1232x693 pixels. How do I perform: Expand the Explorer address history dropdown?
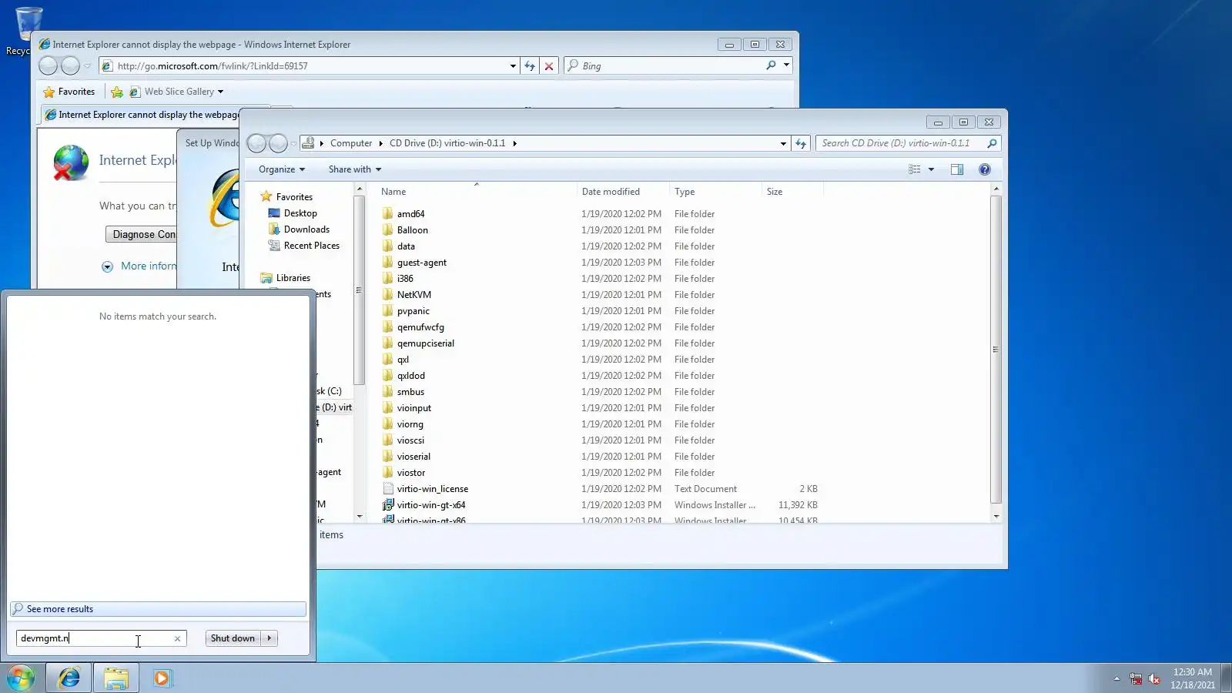(783, 143)
